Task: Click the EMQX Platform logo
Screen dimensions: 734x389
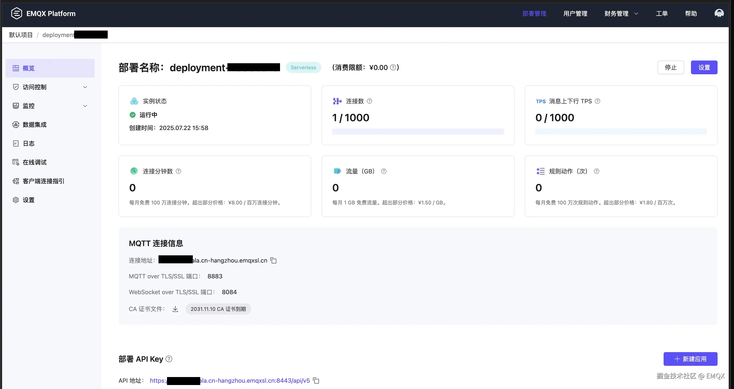Action: pos(16,13)
